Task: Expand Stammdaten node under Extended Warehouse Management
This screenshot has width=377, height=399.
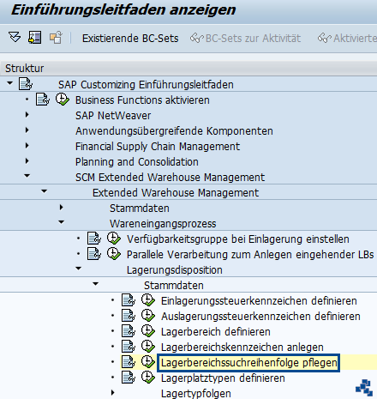Action: pos(61,208)
